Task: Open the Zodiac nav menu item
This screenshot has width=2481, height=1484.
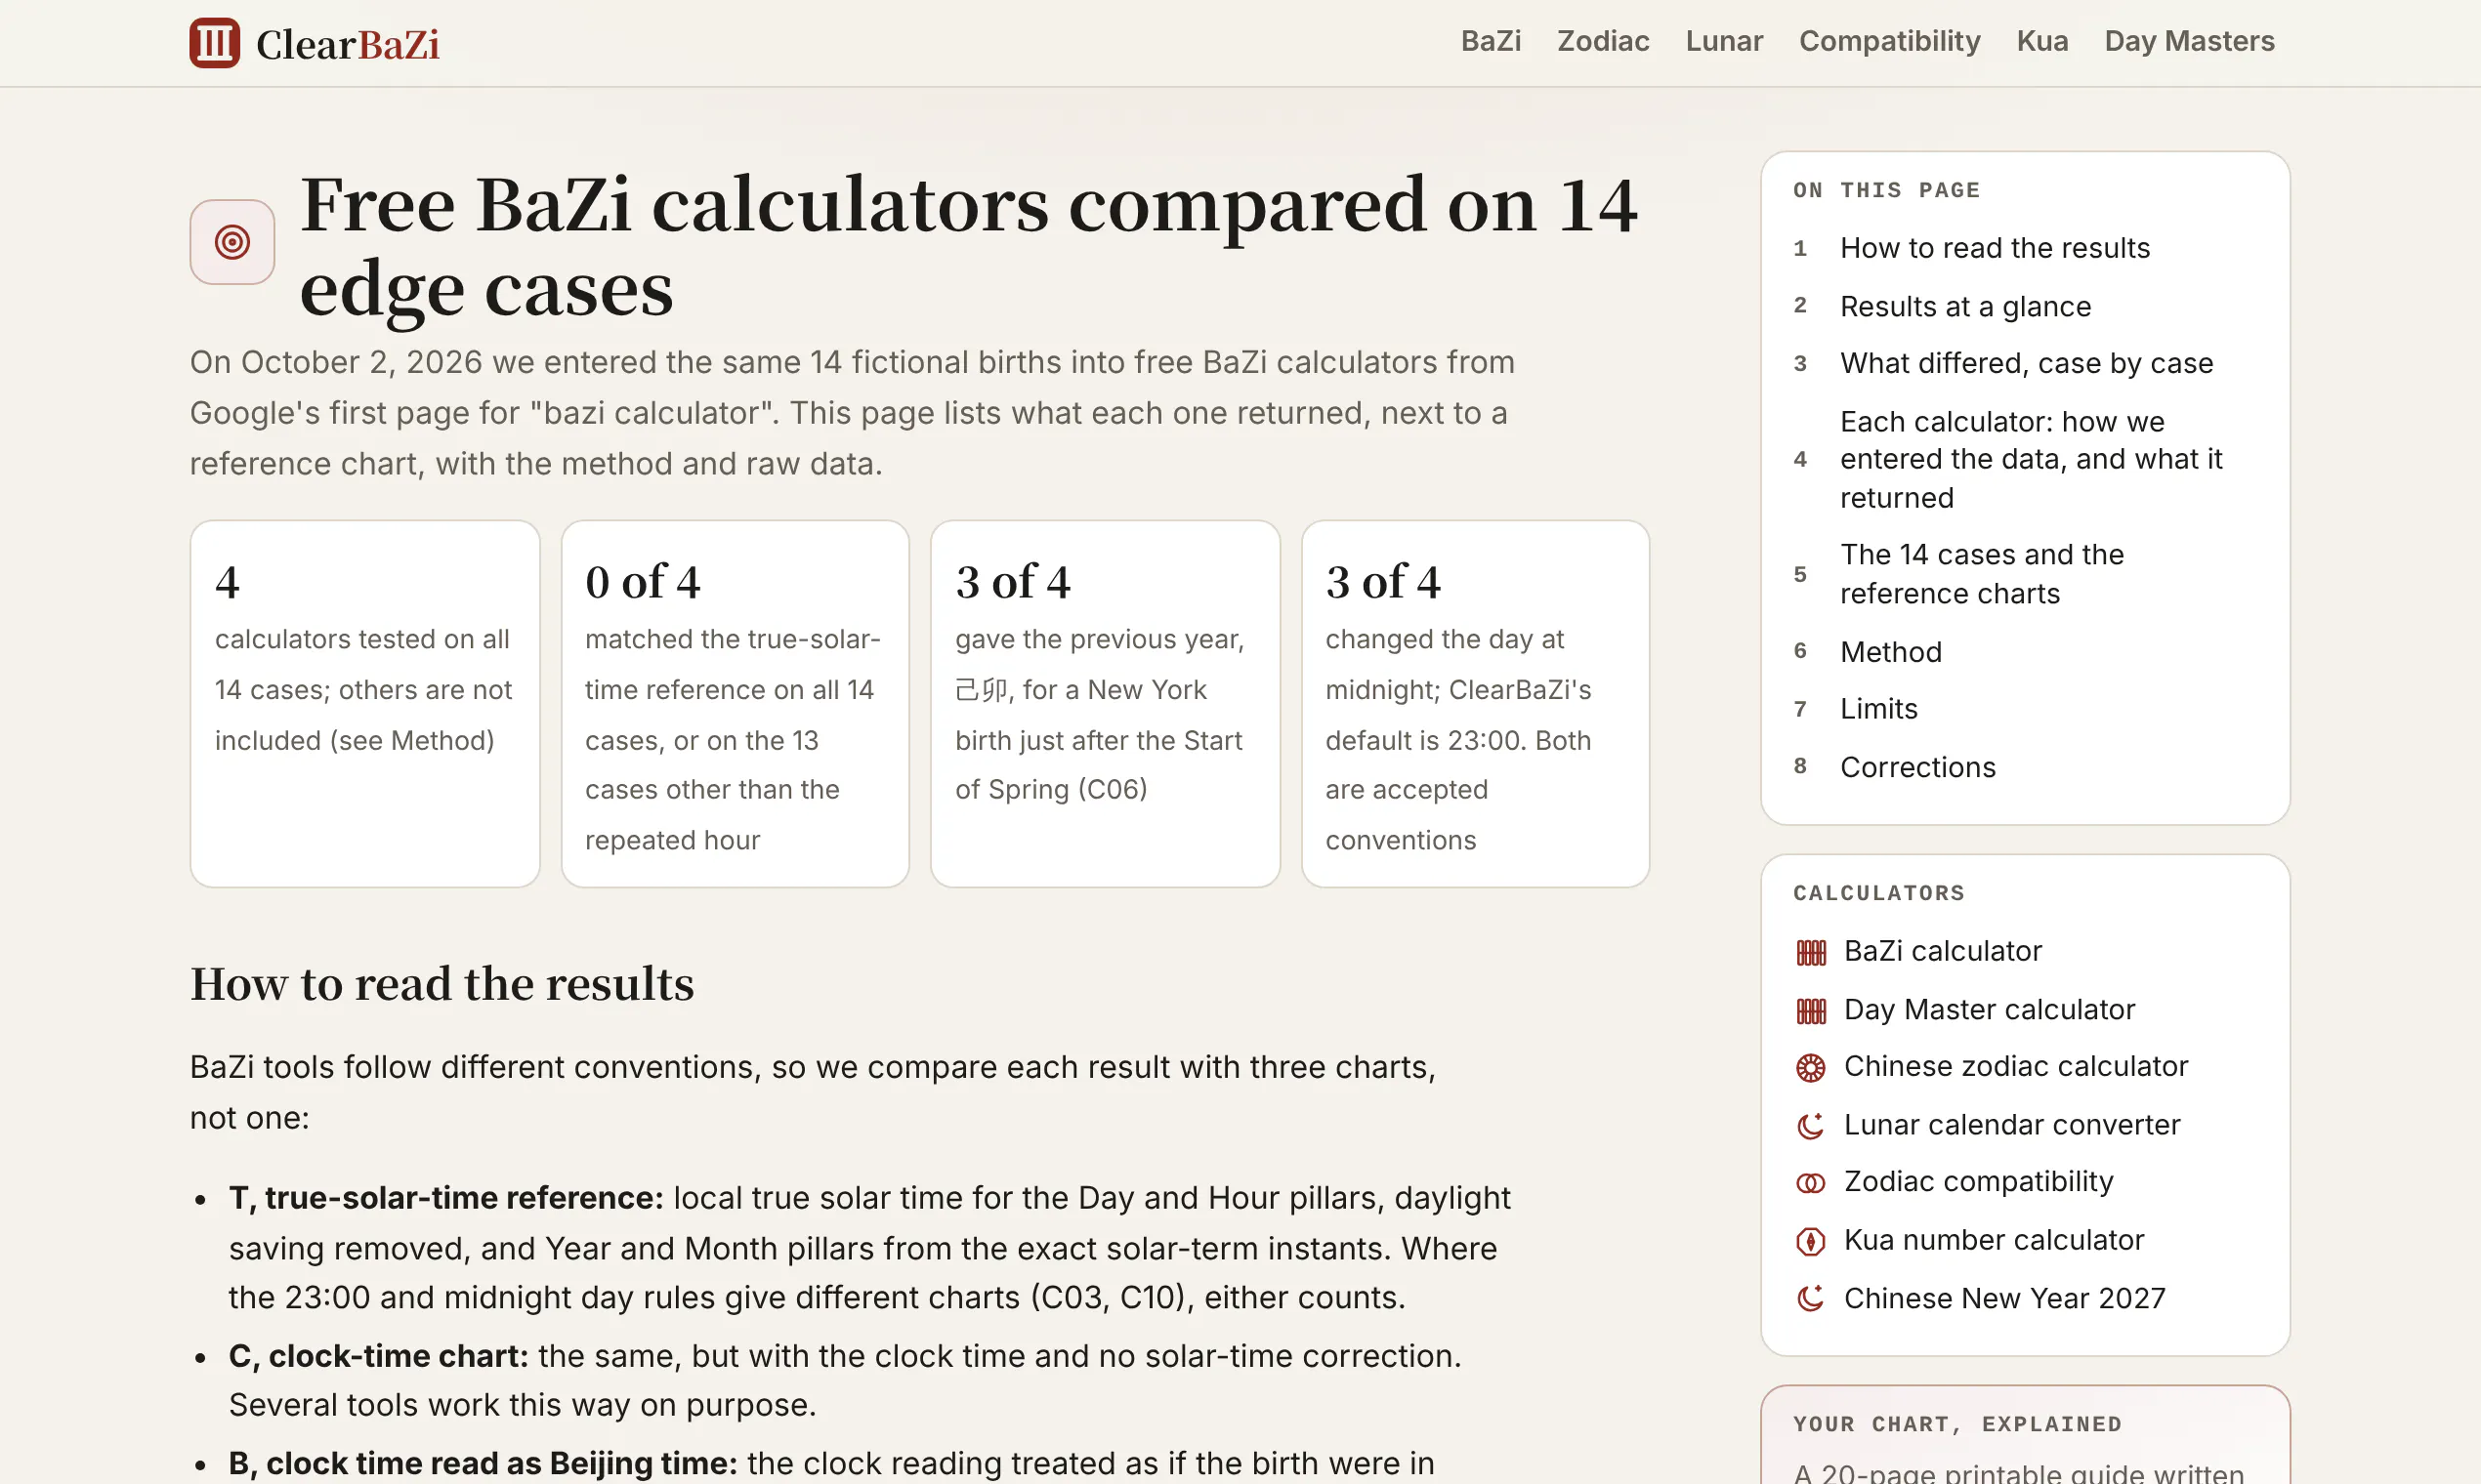Action: point(1603,41)
